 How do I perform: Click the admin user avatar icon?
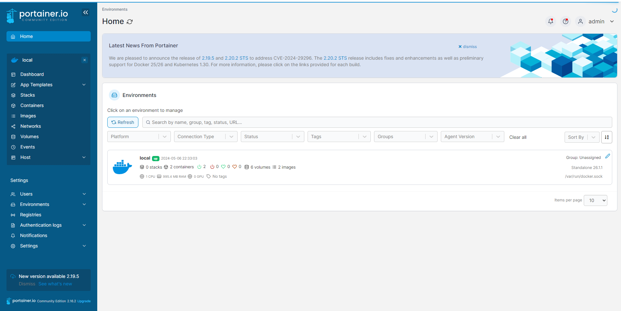coord(580,21)
